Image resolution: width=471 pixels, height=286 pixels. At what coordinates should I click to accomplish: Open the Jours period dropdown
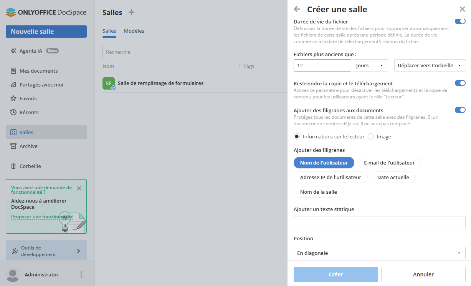coord(370,65)
